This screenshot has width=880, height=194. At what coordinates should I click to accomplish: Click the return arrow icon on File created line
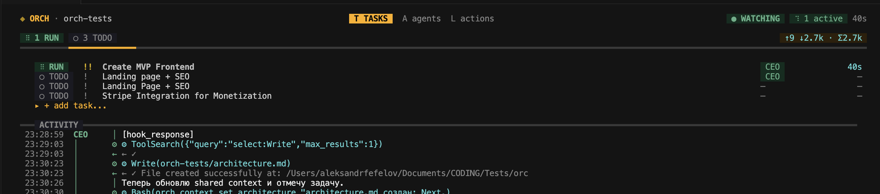(x=114, y=173)
